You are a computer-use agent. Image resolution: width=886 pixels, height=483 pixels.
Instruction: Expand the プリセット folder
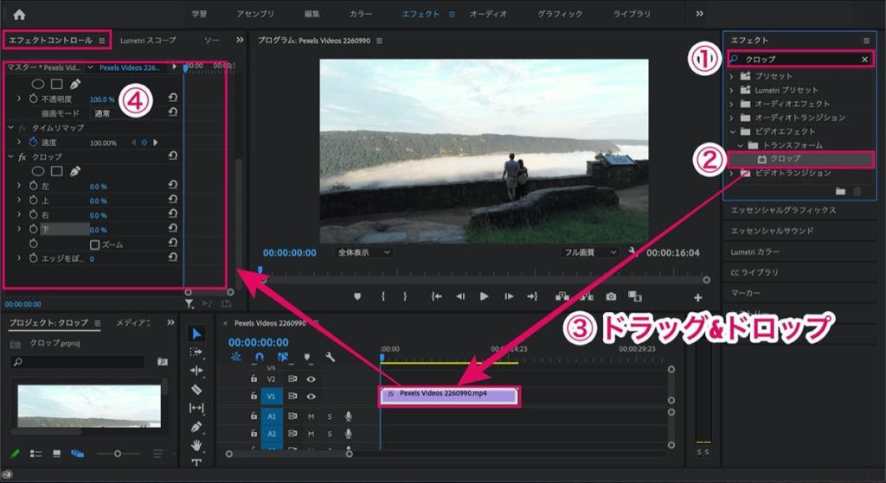point(731,76)
